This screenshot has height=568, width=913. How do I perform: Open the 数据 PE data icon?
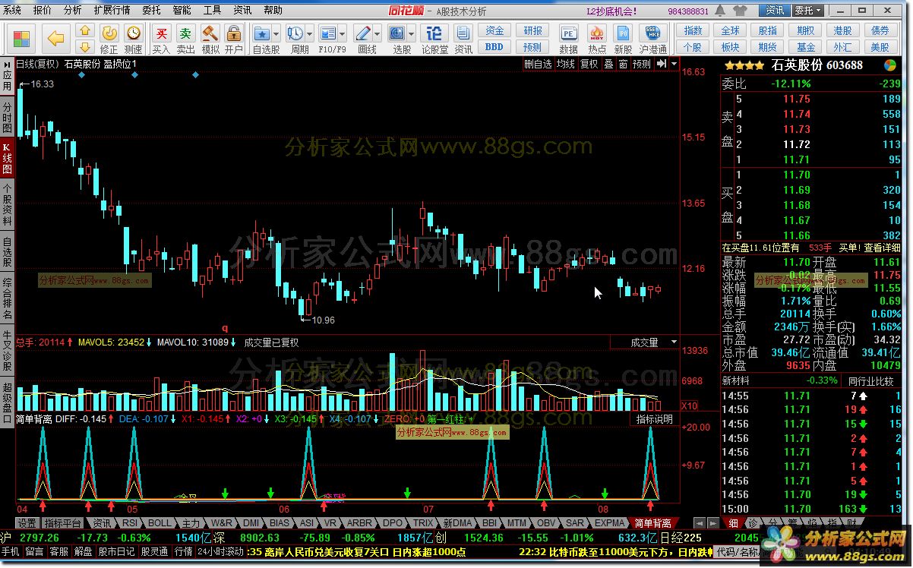click(568, 38)
